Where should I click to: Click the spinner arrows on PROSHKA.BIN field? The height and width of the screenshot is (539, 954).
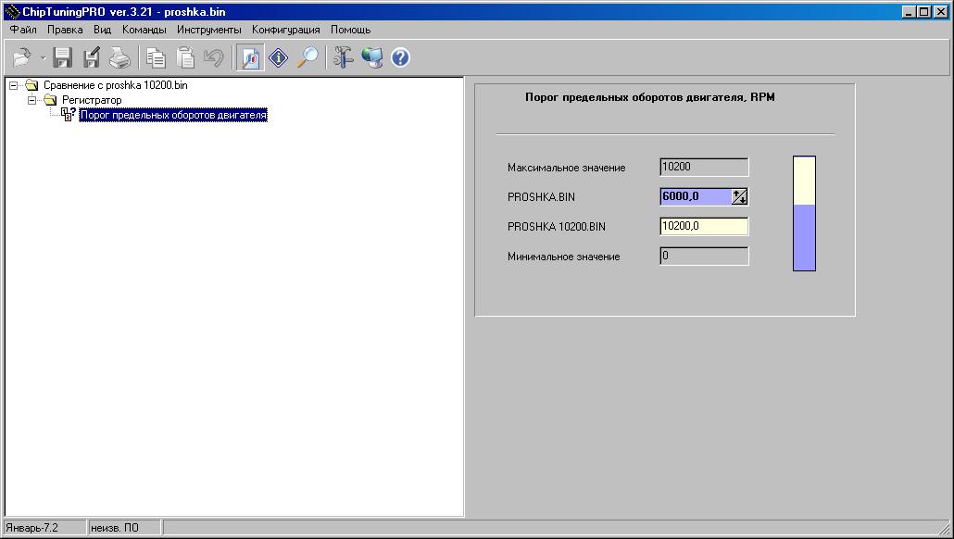point(739,196)
